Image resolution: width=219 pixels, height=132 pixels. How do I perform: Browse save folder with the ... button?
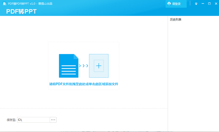click(53, 120)
